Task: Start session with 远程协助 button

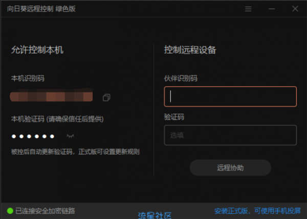Action: click(230, 167)
